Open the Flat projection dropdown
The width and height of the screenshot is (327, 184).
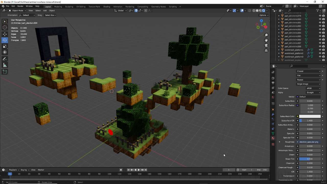[x=308, y=75]
